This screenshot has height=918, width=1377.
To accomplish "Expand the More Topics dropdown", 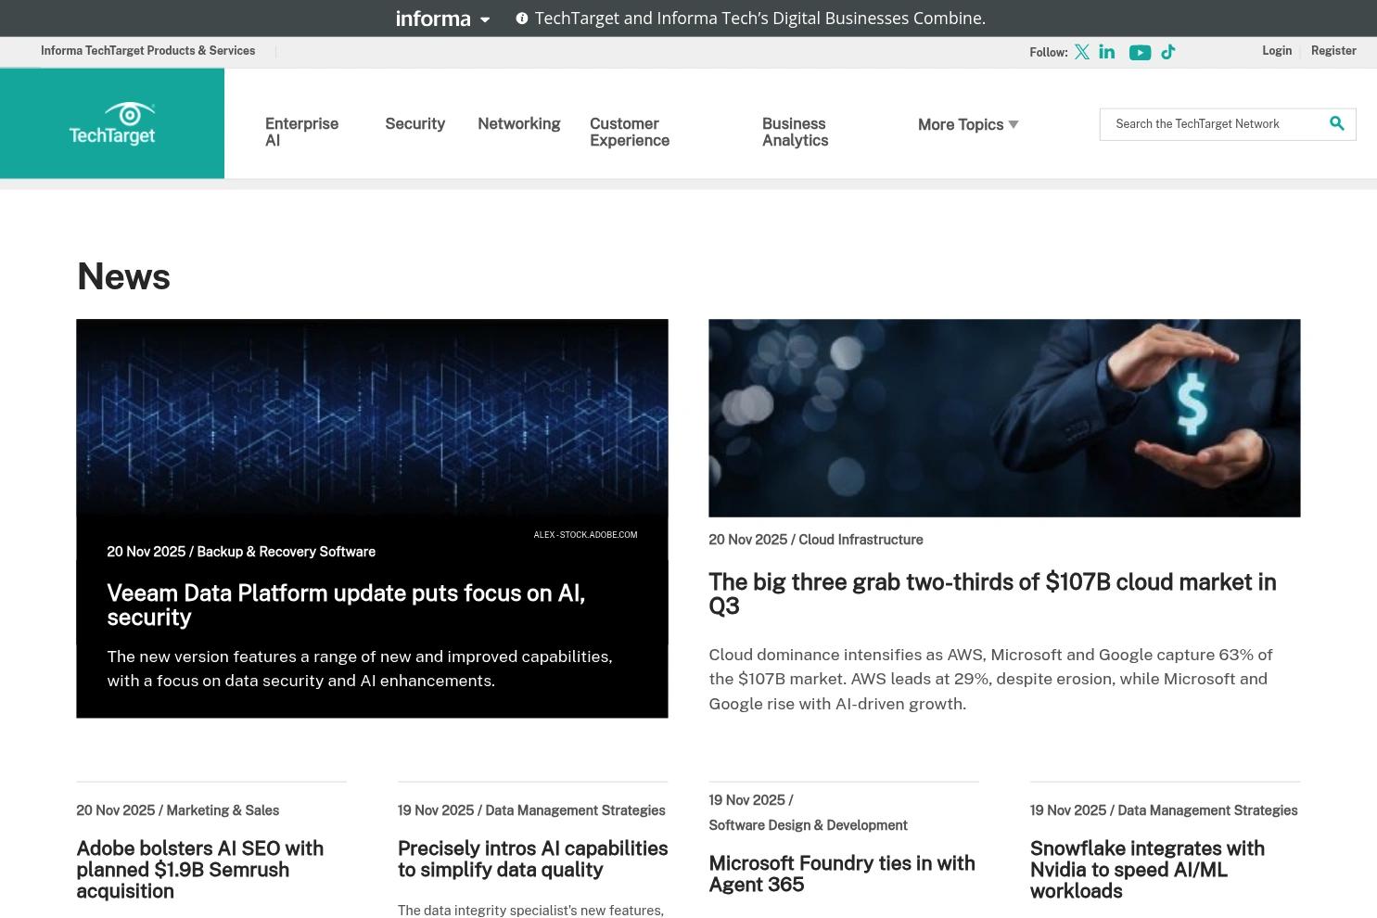I will coord(968,124).
